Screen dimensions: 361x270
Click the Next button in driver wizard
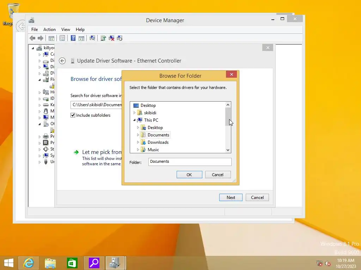(x=231, y=198)
